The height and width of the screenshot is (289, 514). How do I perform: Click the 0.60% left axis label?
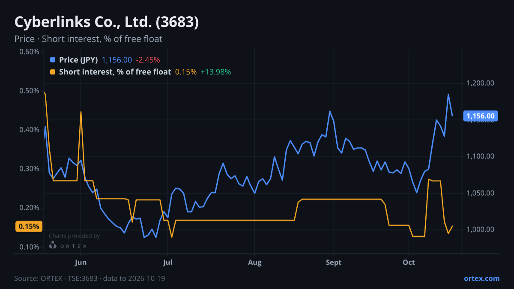(30, 52)
